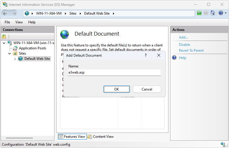Open the View menu
The width and height of the screenshot is (229, 148).
pos(19,22)
